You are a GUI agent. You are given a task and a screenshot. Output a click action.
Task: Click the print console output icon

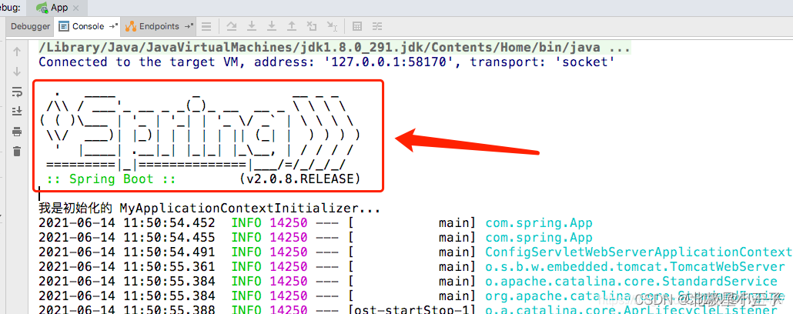pyautogui.click(x=17, y=132)
